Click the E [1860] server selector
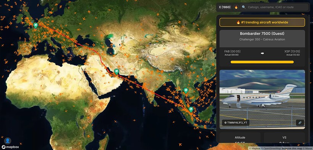 225,7
